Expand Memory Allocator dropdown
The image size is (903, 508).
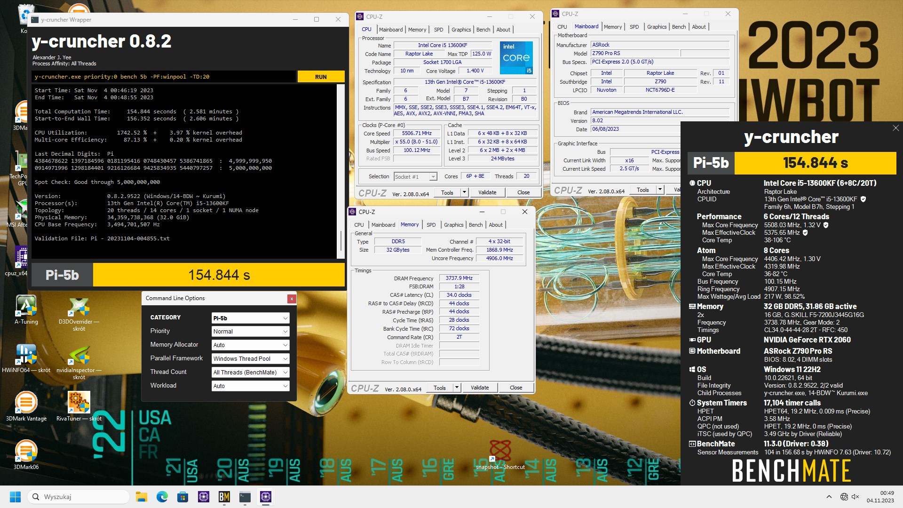(250, 345)
